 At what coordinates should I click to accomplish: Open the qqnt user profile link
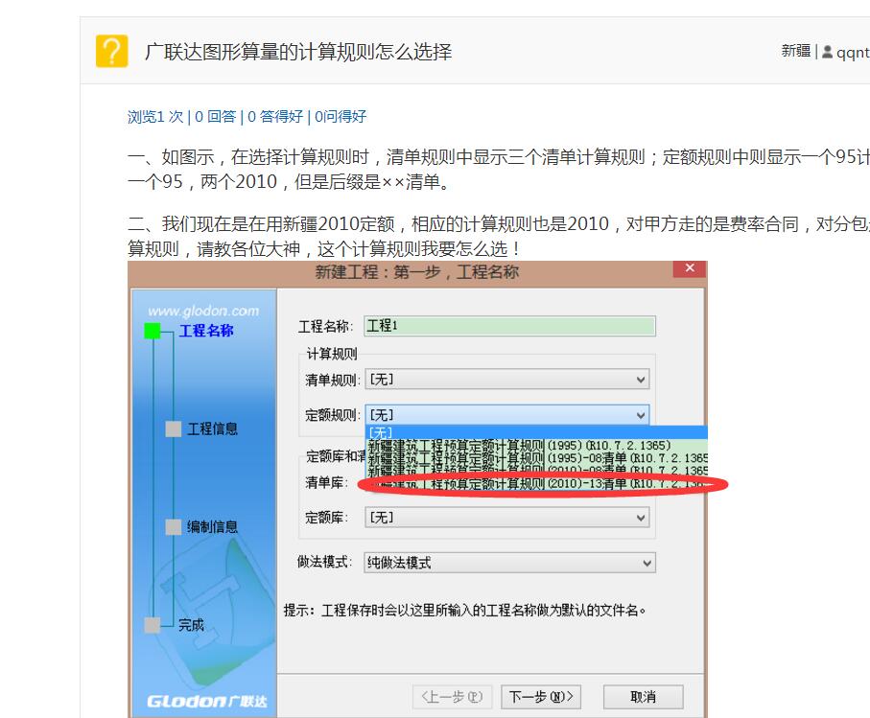pyautogui.click(x=853, y=53)
